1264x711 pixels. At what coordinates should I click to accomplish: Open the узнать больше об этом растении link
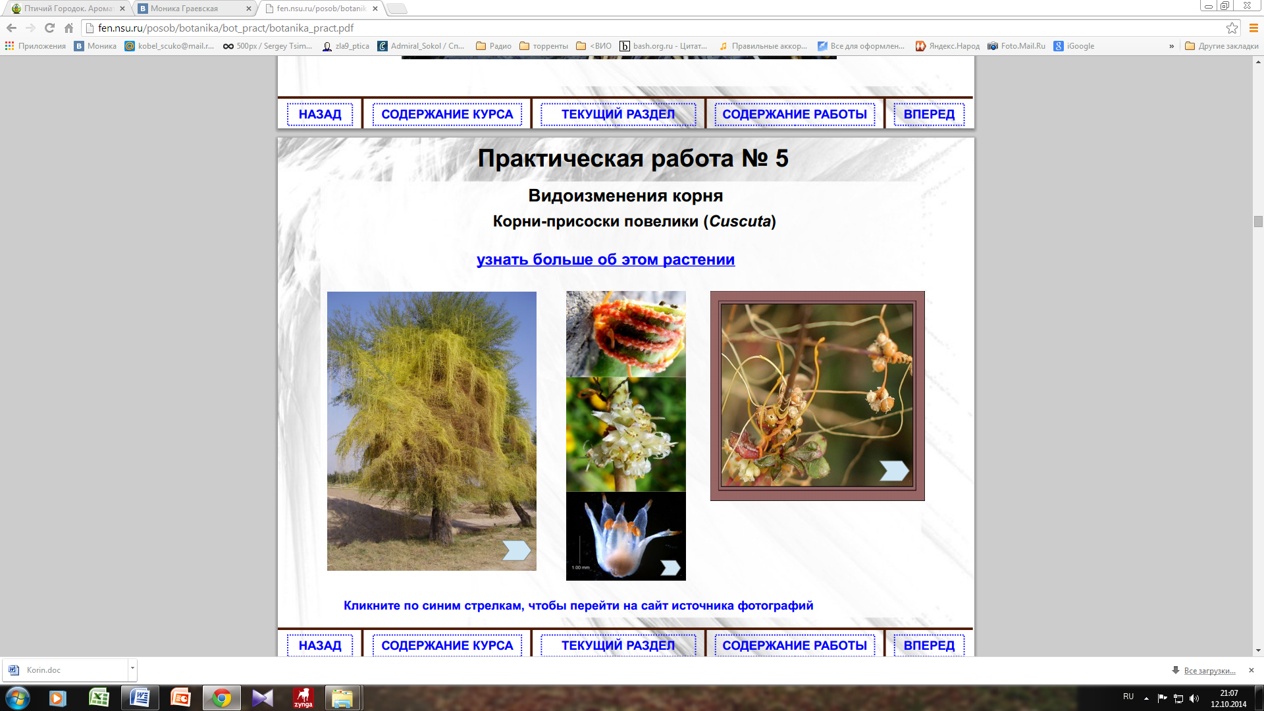coord(606,259)
